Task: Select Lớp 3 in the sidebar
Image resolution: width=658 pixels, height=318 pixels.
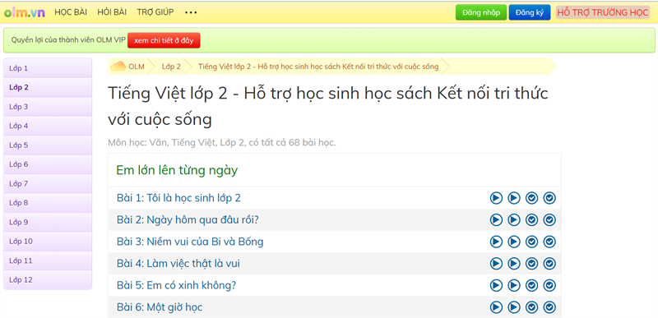Action: click(48, 107)
